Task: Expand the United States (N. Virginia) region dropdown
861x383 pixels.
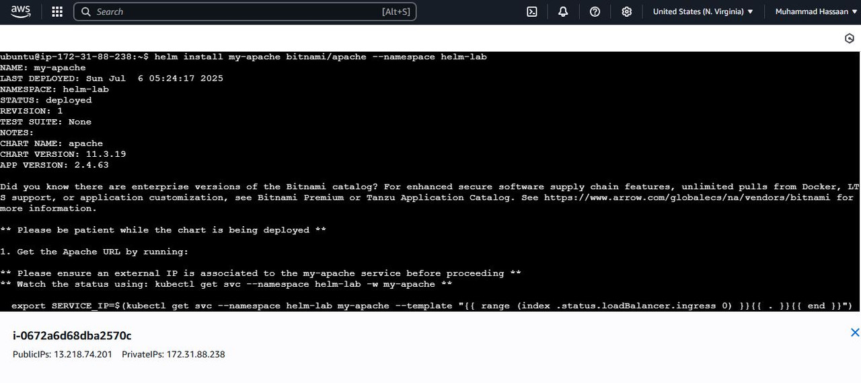Action: pyautogui.click(x=703, y=11)
